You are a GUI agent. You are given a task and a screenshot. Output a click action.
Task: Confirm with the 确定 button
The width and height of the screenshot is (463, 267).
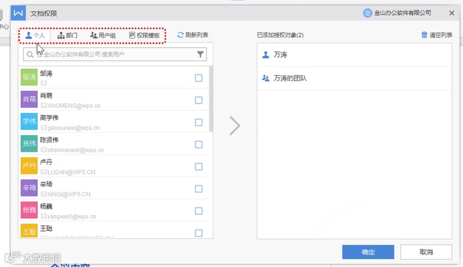tap(368, 252)
